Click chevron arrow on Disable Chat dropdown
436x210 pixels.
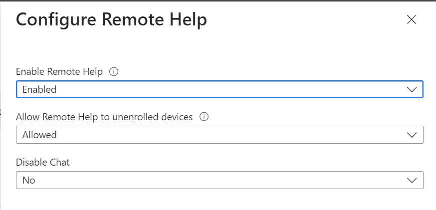[x=412, y=180]
